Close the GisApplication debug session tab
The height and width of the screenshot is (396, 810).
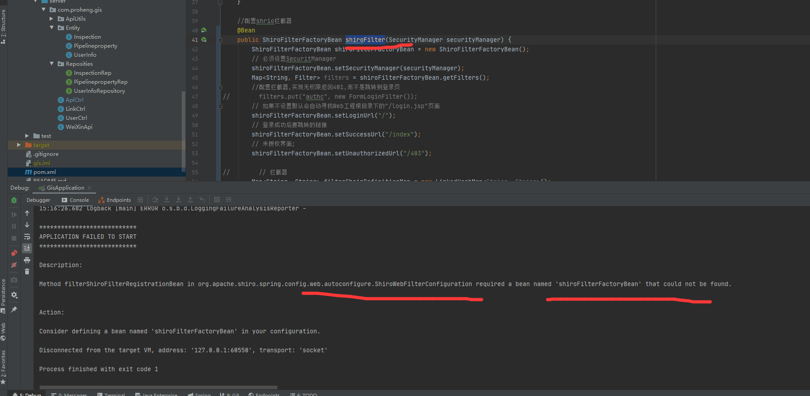[89, 188]
